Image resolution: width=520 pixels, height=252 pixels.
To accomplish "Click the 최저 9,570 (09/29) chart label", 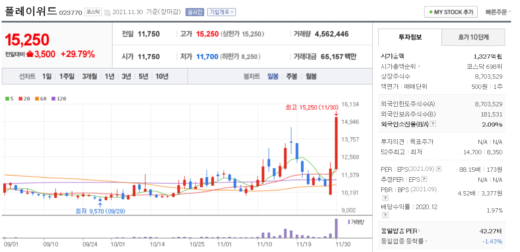I will point(100,211).
